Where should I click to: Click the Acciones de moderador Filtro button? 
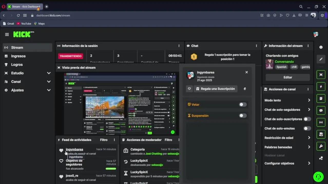coord(168,140)
